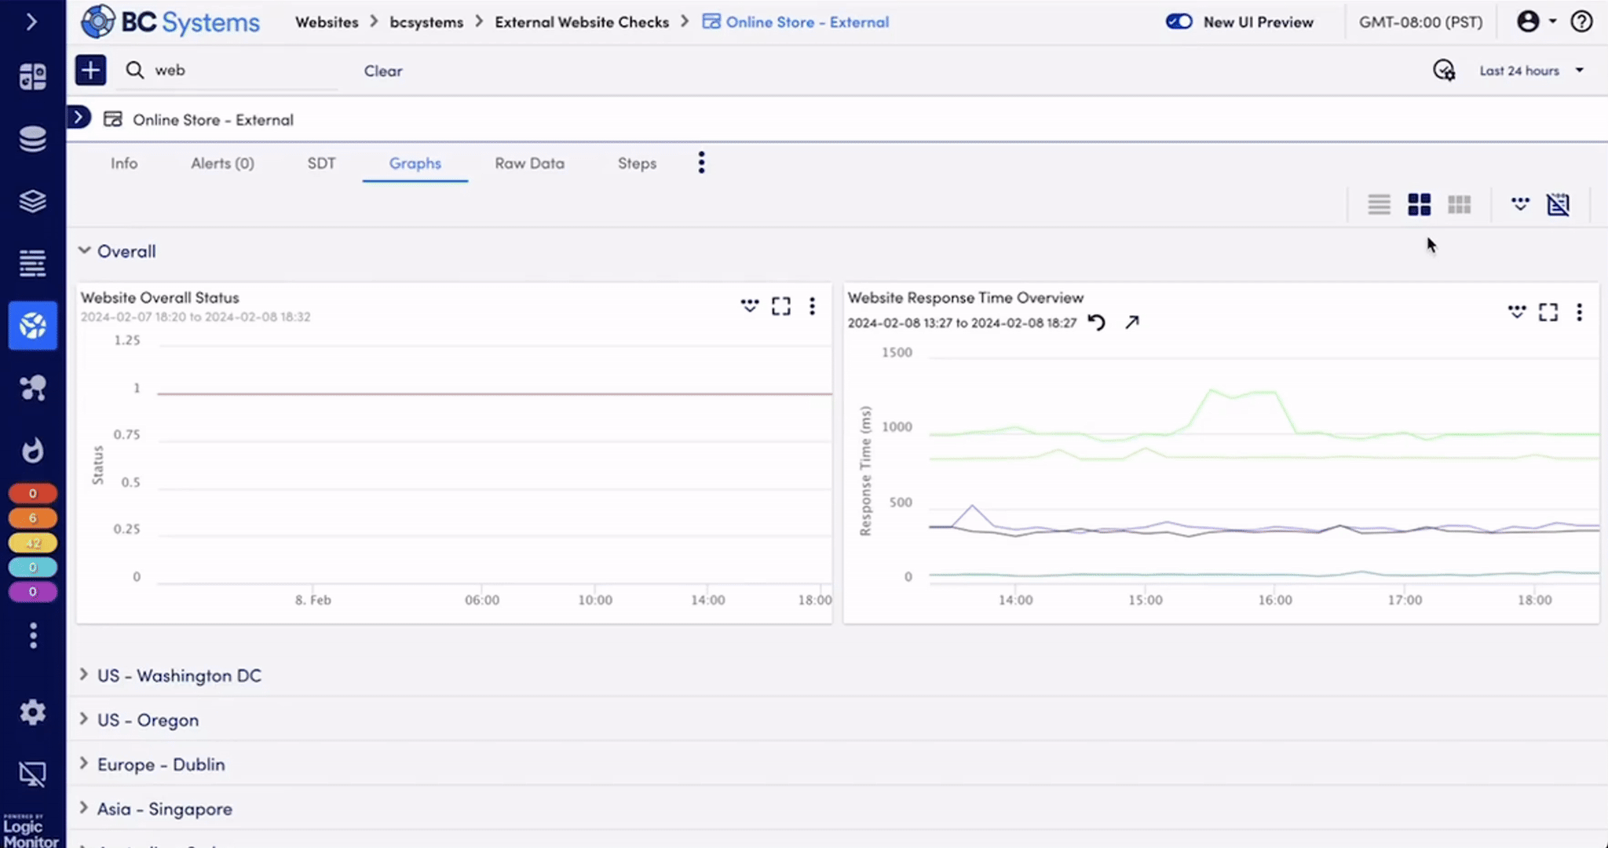Toggle ops notes on Website Overall Status graph
Image resolution: width=1608 pixels, height=848 pixels.
coord(749,306)
